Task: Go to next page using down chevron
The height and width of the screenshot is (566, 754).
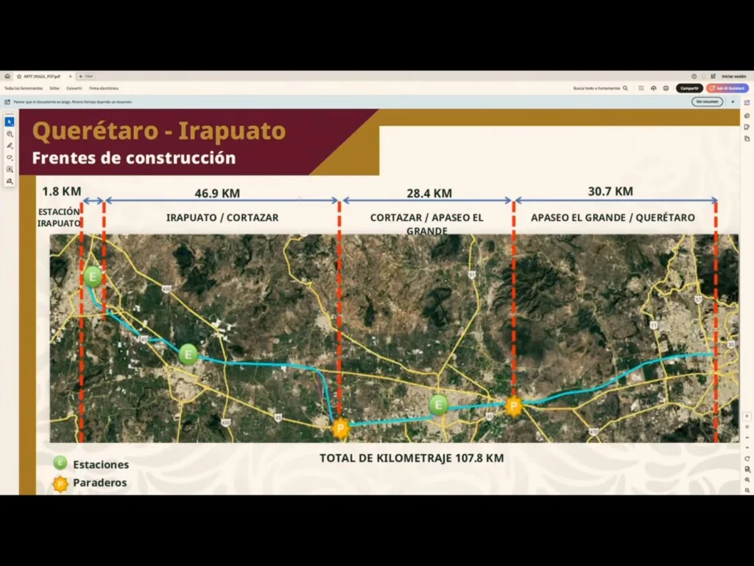Action: [x=747, y=447]
